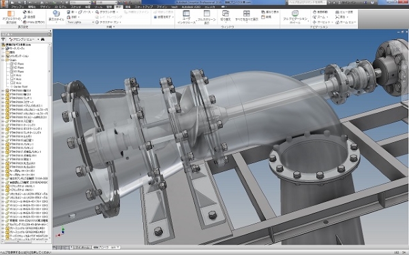Toggle Textures On (テクスチャ オン) option
Viewport: 409px width, 255px height.
(x=107, y=22)
